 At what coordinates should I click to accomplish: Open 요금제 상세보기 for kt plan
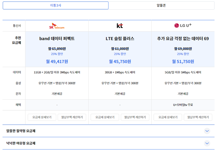click(x=105, y=117)
